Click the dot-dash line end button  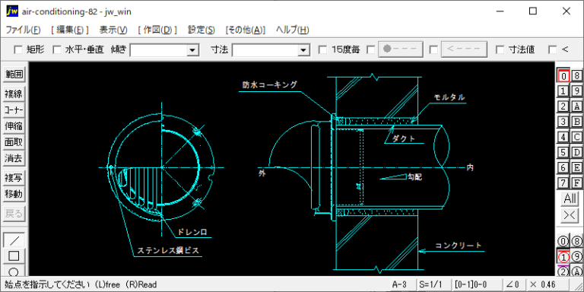[x=401, y=49]
